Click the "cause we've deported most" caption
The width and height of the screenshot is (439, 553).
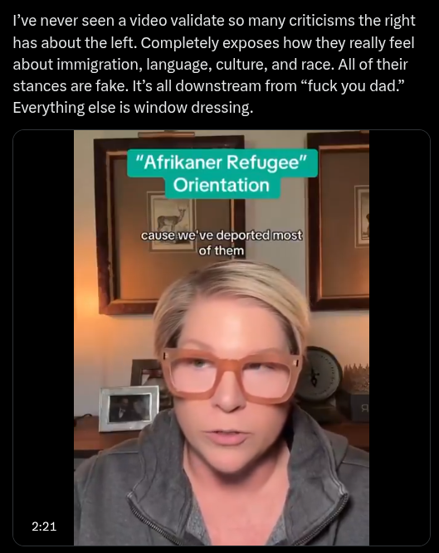coord(222,235)
